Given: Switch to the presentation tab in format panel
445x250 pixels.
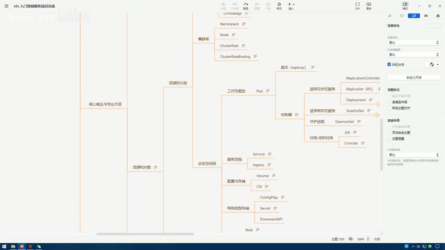Looking at the screenshot, I should pyautogui.click(x=402, y=16).
